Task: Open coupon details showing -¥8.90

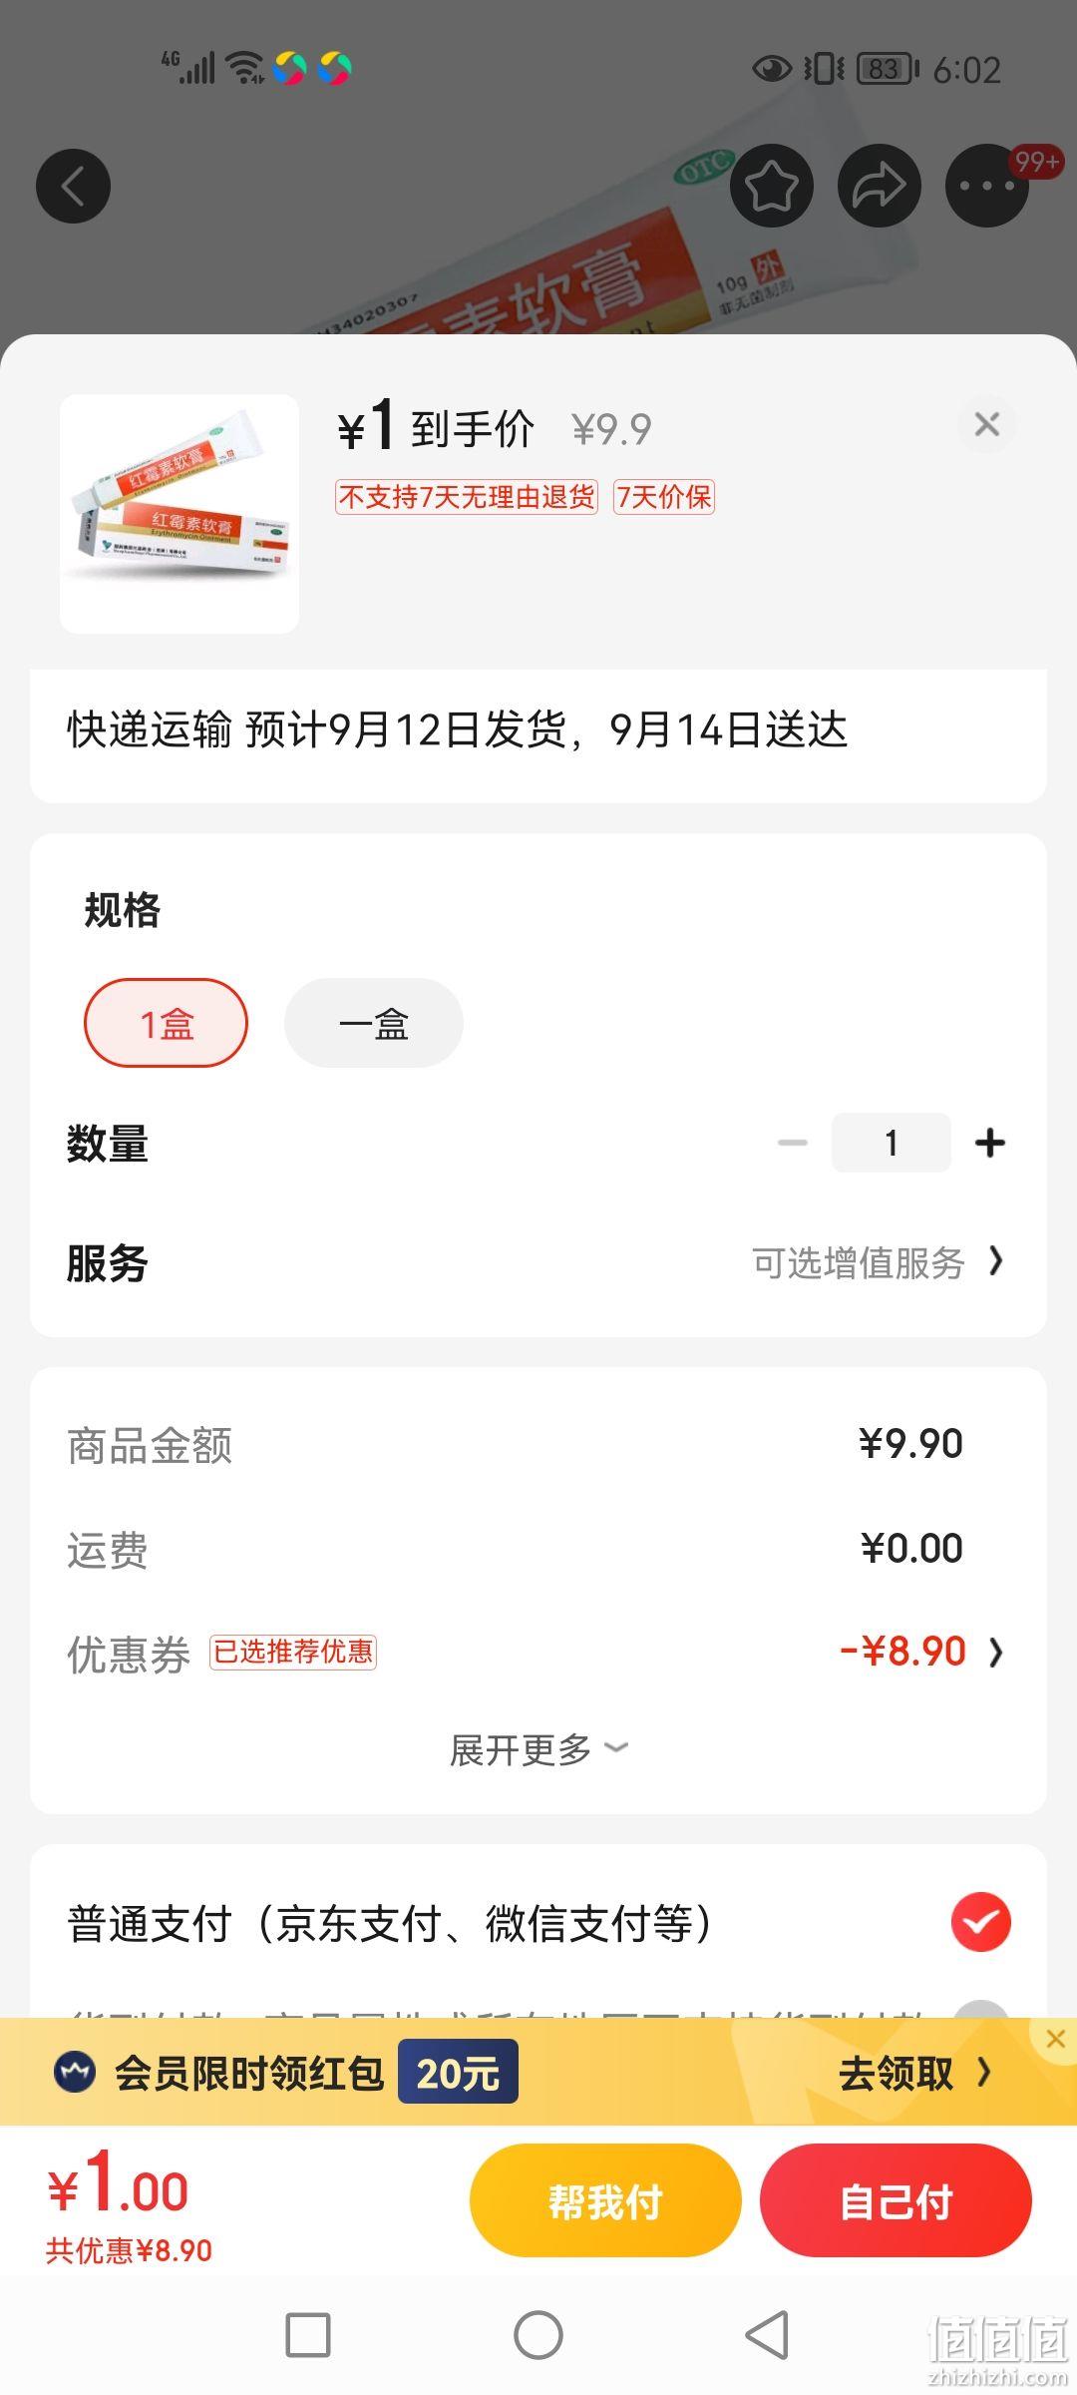Action: tap(920, 1652)
